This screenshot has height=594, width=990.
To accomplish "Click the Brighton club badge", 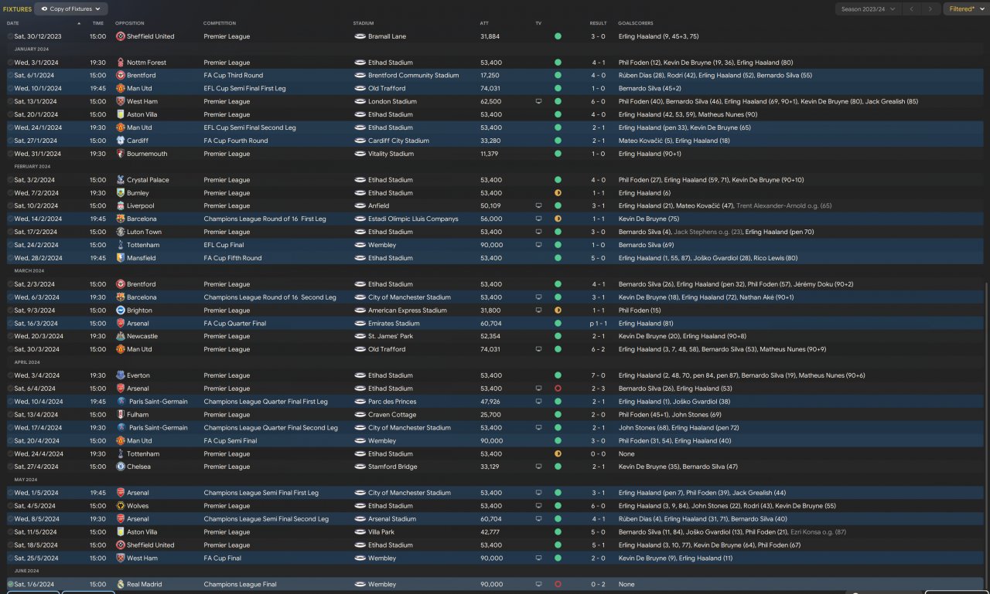I will [120, 311].
